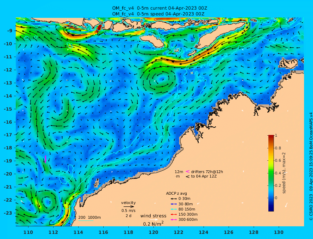Click the 'ADCP z avg' legend heading
313x239 pixels.
pos(176,193)
